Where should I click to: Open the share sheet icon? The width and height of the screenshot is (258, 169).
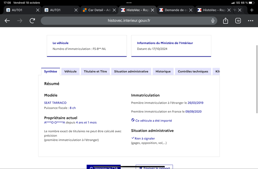(225, 21)
